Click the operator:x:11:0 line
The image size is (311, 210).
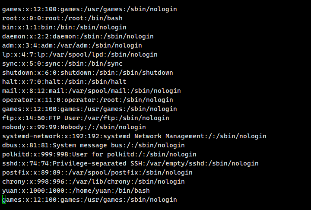87,100
